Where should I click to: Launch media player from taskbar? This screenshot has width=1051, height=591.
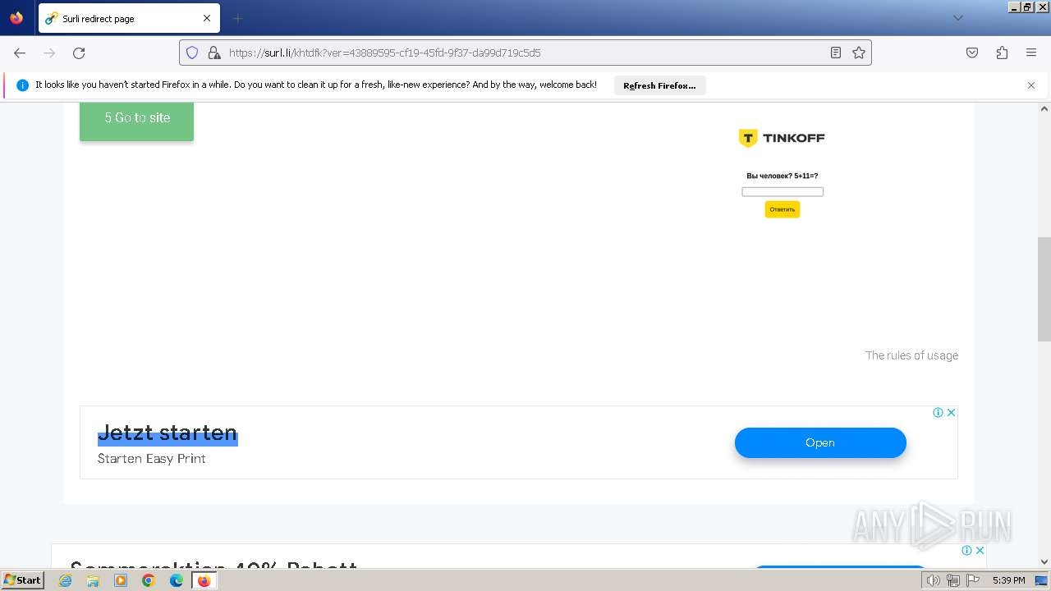(121, 580)
